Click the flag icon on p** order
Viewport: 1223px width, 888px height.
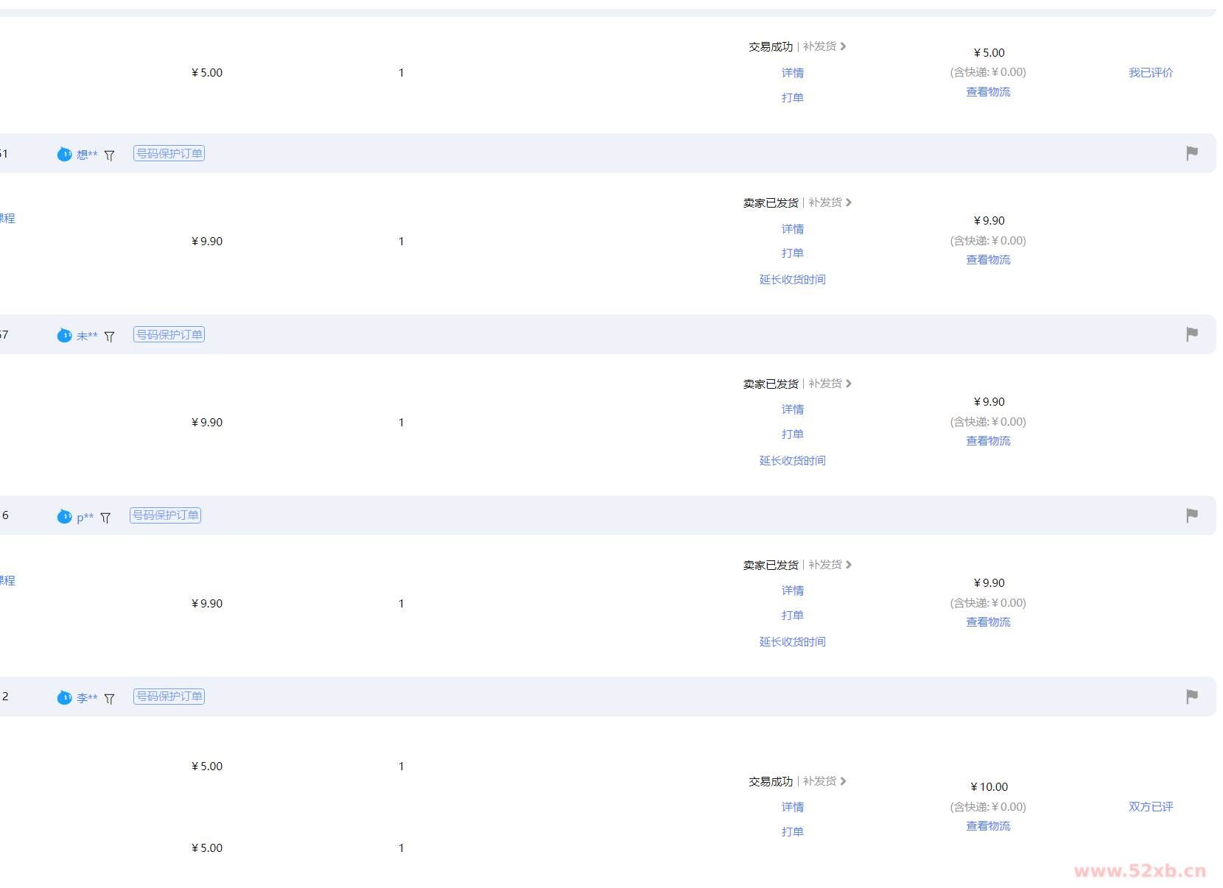(1191, 515)
